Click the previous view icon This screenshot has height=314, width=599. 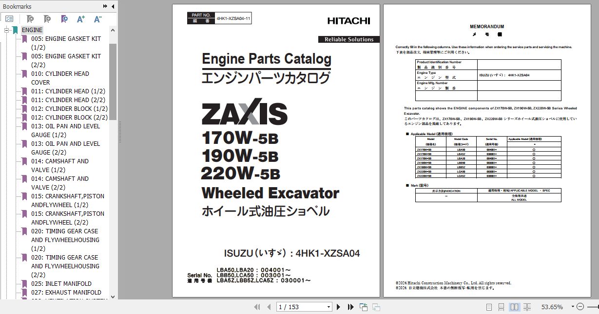coord(364,307)
